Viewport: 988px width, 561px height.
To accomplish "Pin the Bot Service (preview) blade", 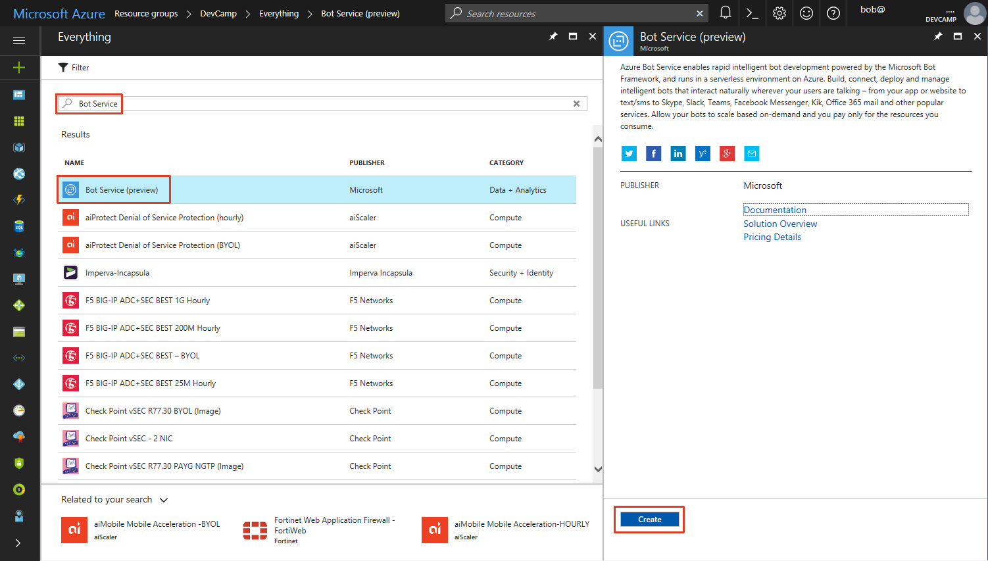I will coord(938,36).
